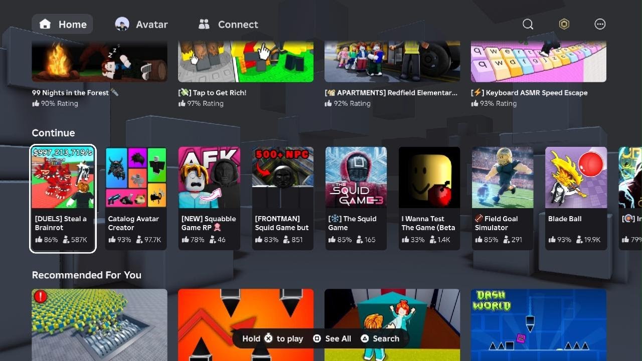Click the See All button hint

point(332,338)
